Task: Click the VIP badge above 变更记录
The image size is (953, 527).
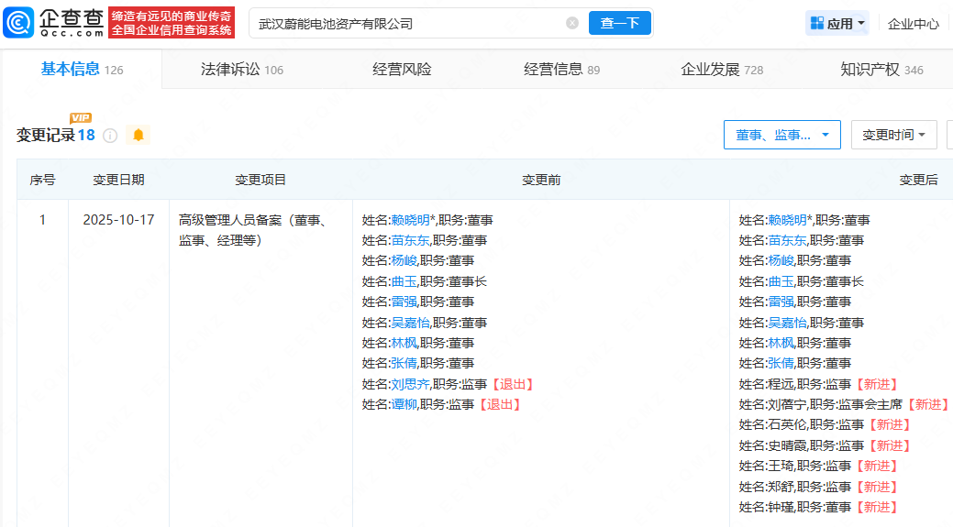Action: click(x=81, y=118)
